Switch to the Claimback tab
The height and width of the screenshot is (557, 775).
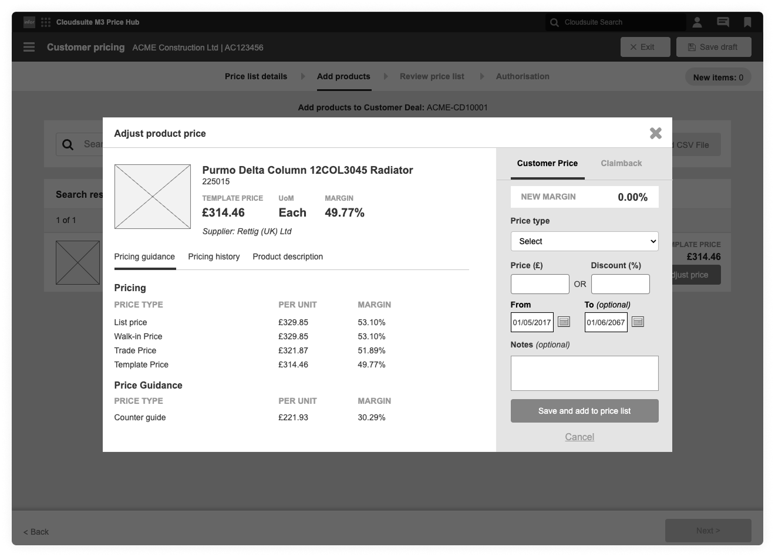[x=621, y=164]
